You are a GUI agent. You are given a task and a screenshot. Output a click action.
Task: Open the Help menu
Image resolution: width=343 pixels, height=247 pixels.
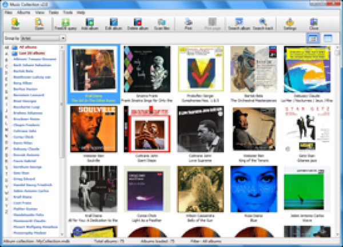(81, 13)
